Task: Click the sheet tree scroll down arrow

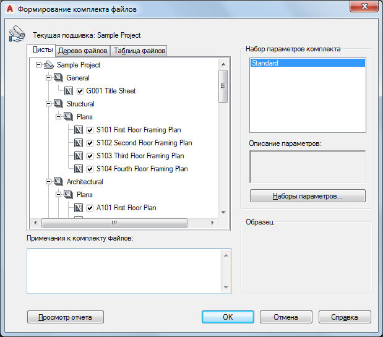Action: click(x=223, y=213)
